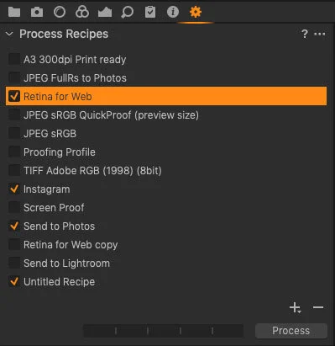Select the 'Retina for Web' recipe name

click(x=58, y=97)
